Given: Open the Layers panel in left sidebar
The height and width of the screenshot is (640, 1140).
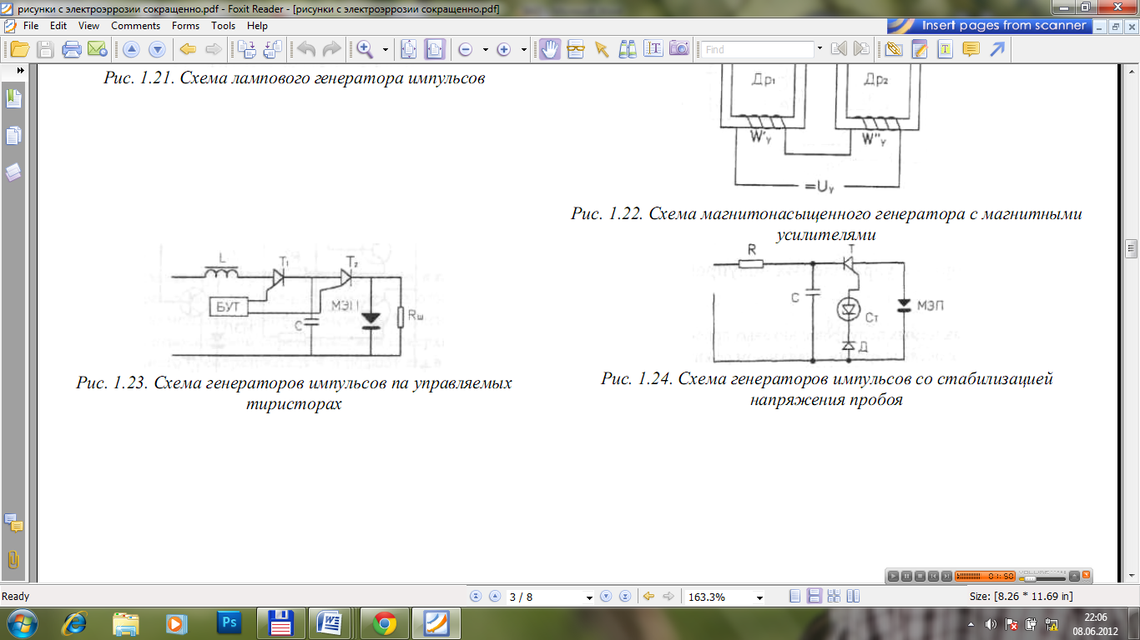Looking at the screenshot, I should coord(13,172).
